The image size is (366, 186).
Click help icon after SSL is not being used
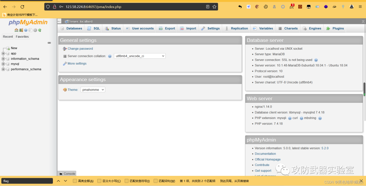(316, 60)
